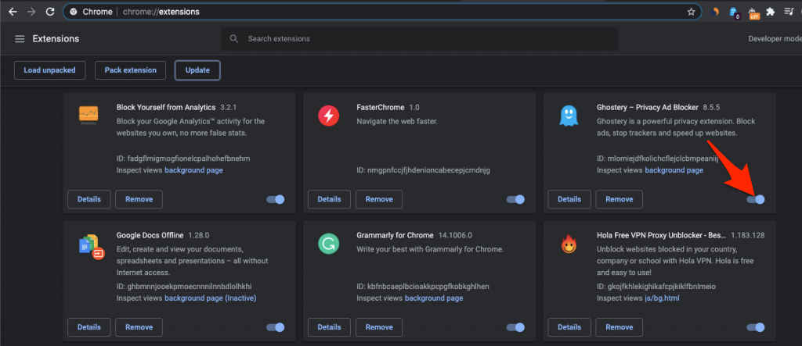802x346 pixels.
Task: Remove Google Docs Offline extension
Action: pos(139,327)
